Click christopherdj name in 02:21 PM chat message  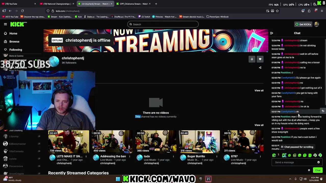pos(292,129)
